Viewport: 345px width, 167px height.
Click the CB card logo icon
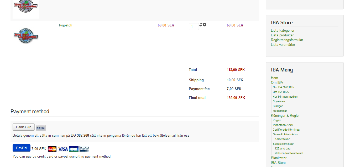(x=74, y=149)
